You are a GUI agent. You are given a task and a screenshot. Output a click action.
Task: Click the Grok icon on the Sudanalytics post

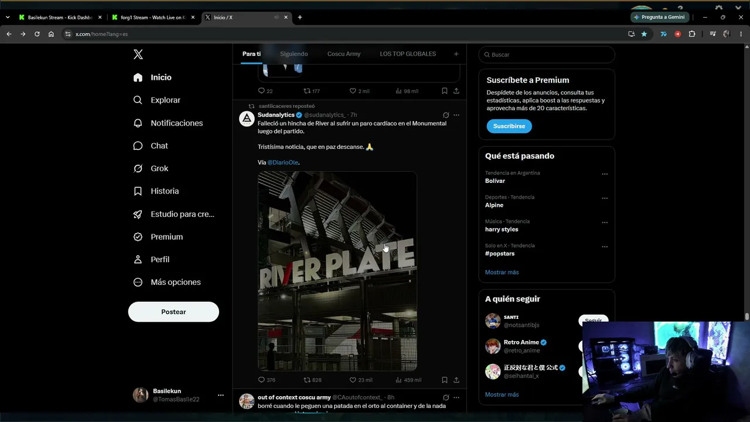click(x=446, y=115)
